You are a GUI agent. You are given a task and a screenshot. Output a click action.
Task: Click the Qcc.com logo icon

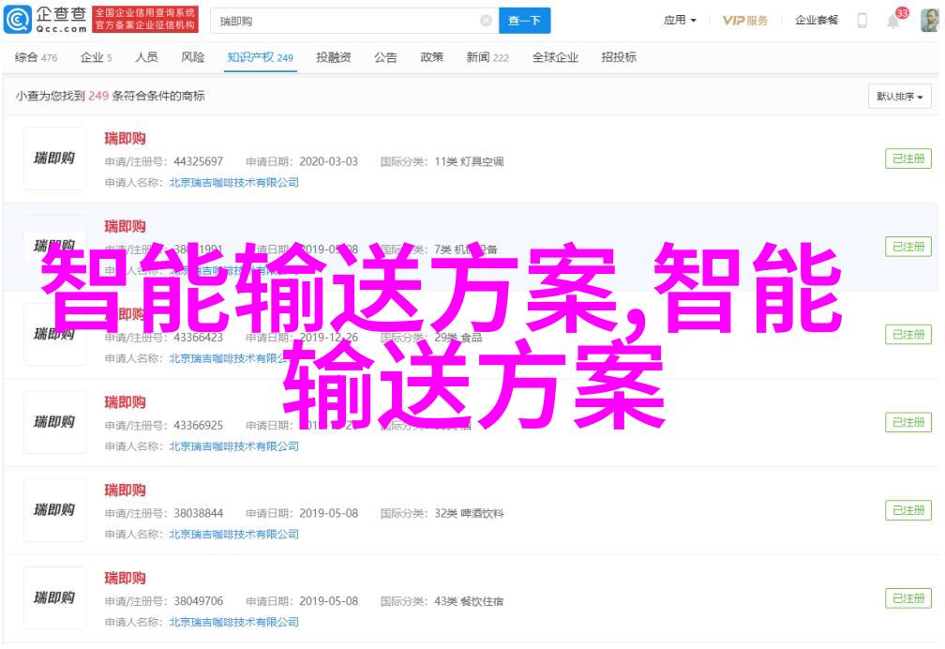pos(18,20)
